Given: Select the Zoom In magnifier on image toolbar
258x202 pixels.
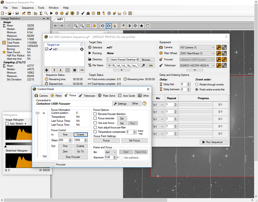Looking at the screenshot, I should (x=76, y=26).
